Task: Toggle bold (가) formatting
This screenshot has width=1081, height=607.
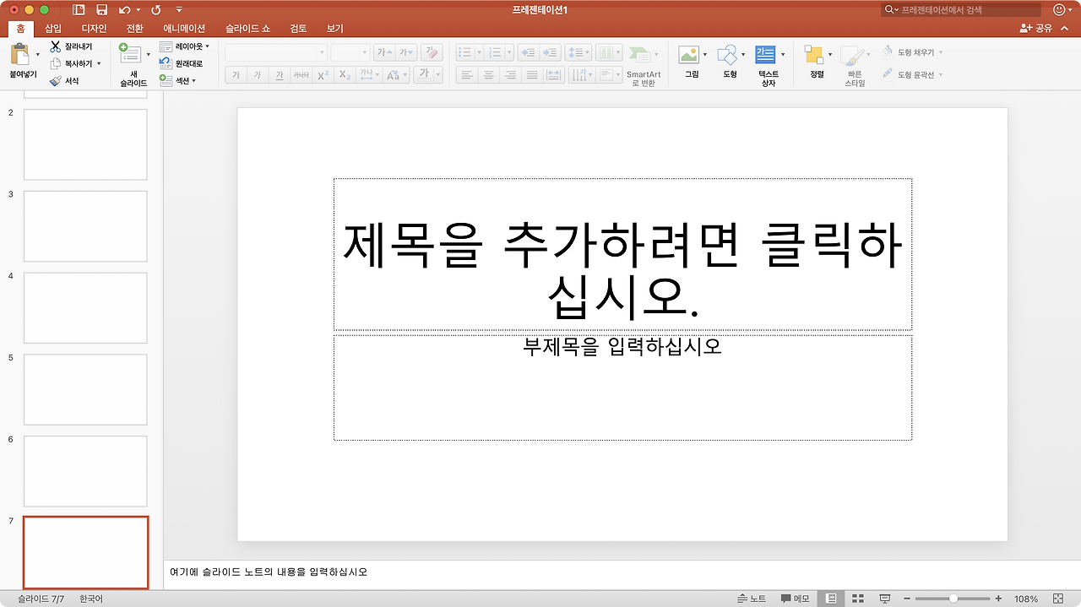Action: 236,75
